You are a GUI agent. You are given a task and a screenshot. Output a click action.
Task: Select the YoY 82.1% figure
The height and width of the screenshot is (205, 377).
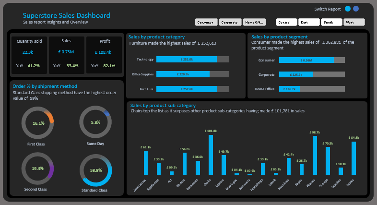[109, 66]
